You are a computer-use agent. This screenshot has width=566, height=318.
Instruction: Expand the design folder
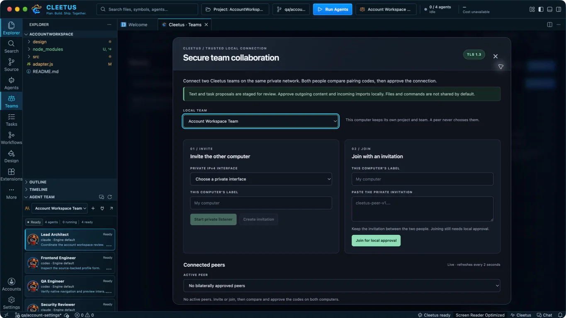click(70, 42)
